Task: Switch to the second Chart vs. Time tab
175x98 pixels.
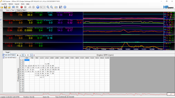Action: (21, 10)
